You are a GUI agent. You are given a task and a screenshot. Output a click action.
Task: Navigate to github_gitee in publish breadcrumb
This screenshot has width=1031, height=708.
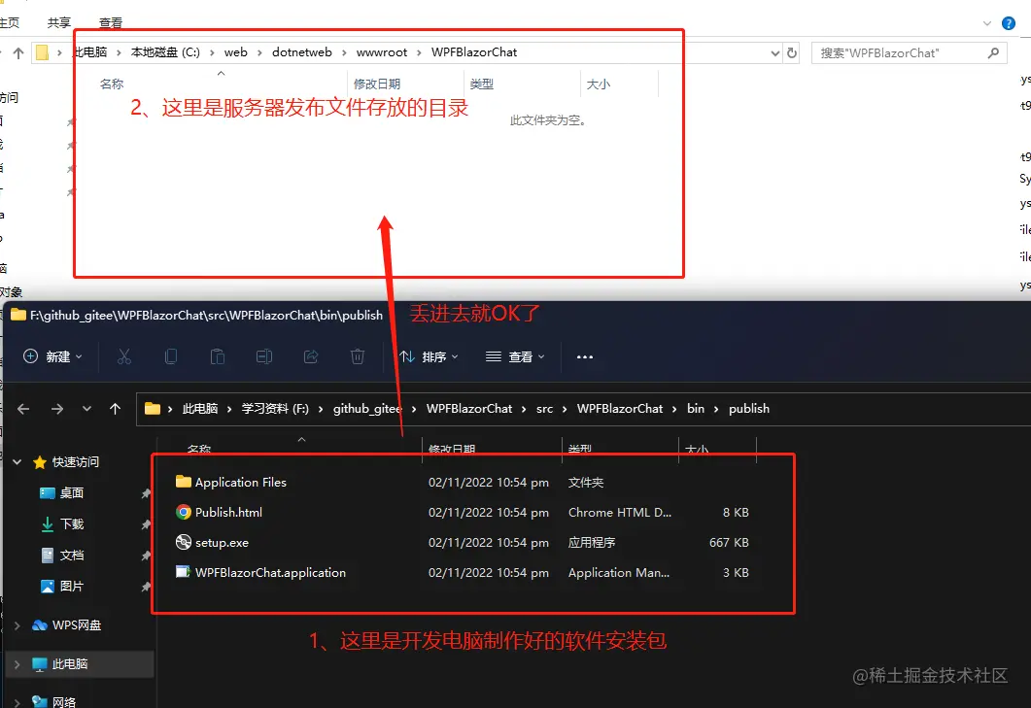(x=367, y=409)
